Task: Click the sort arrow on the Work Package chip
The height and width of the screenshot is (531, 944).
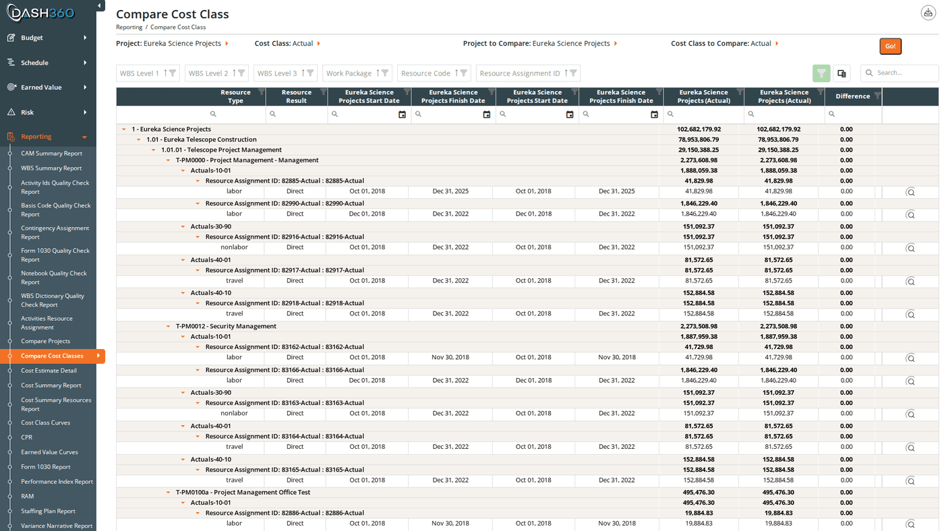Action: coord(378,73)
